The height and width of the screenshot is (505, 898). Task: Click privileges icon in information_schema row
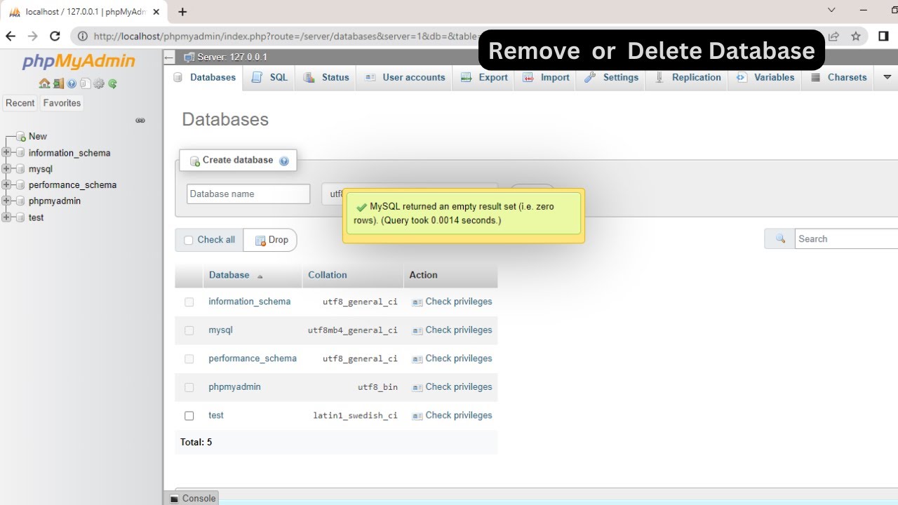(417, 302)
